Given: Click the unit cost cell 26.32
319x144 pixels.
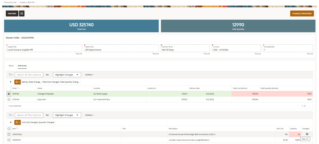Looking at the screenshot, I should click(282, 140).
